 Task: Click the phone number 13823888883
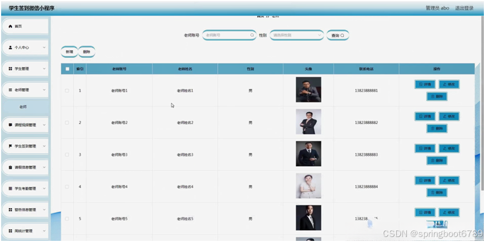point(366,154)
